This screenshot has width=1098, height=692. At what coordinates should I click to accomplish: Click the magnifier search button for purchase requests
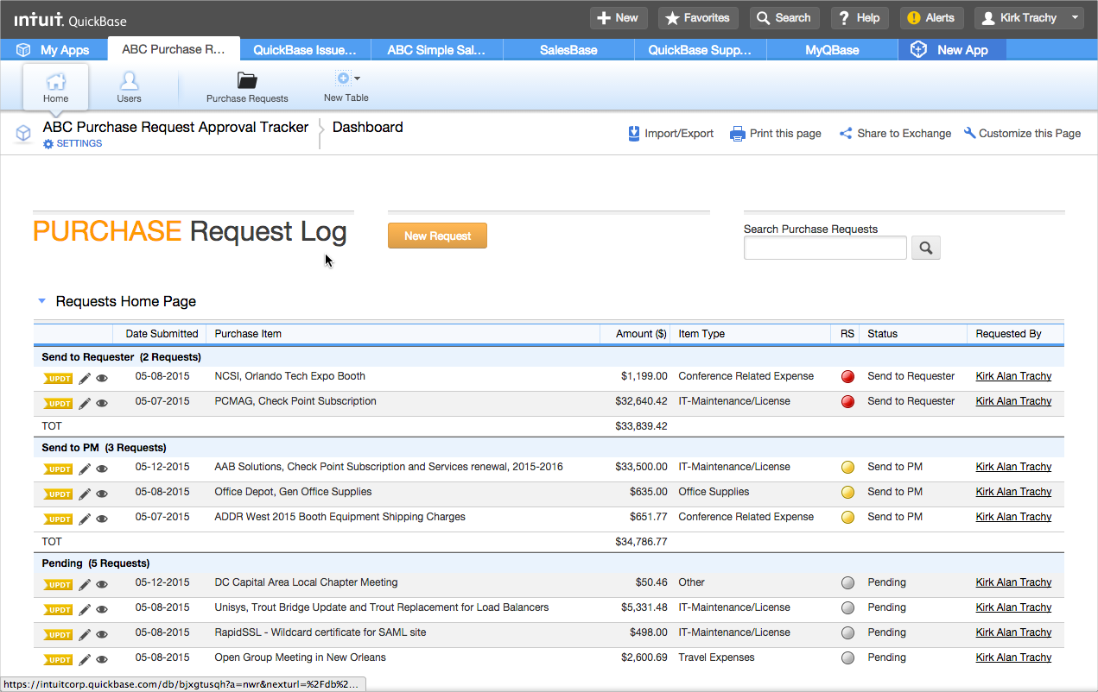(x=926, y=248)
